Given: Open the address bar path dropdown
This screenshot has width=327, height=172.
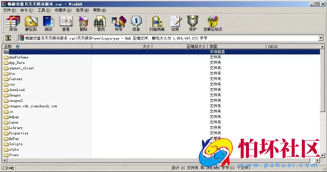Looking at the screenshot, I should [321, 38].
